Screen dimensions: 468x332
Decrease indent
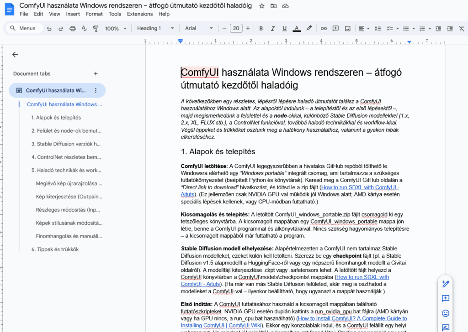coord(438,29)
